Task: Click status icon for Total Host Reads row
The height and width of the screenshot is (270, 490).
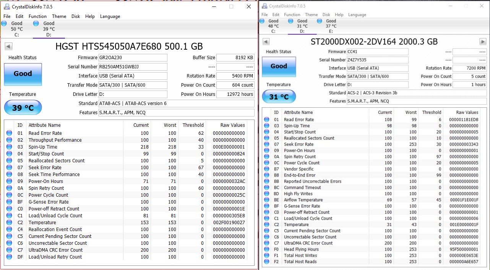Action: click(x=266, y=262)
